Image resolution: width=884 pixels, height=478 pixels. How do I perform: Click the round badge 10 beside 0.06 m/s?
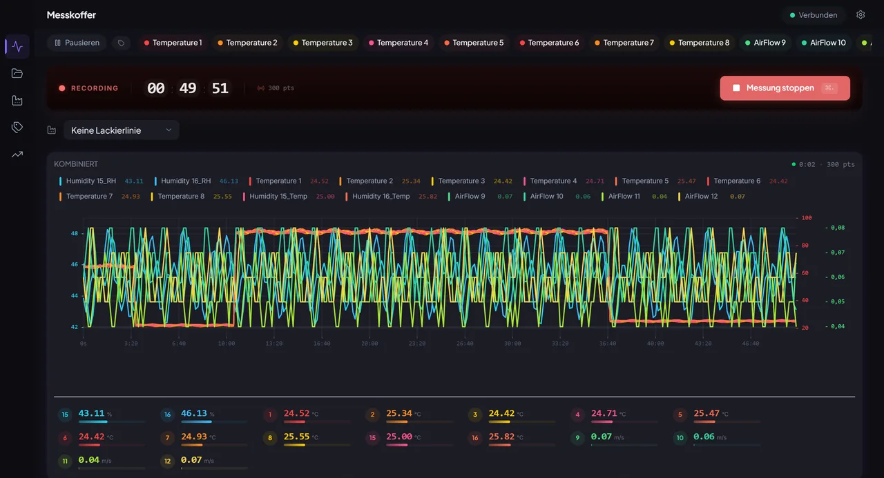(680, 437)
